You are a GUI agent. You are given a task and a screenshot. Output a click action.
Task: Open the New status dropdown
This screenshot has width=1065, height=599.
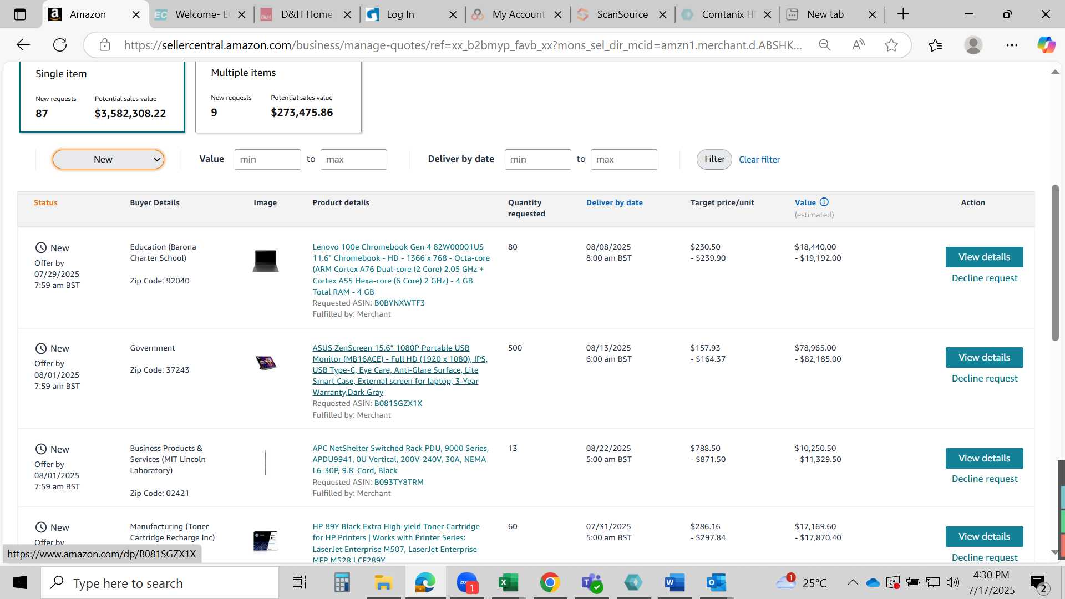108,160
